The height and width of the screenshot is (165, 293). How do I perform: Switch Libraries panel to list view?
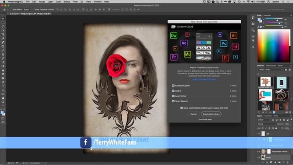pyautogui.click(x=290, y=70)
